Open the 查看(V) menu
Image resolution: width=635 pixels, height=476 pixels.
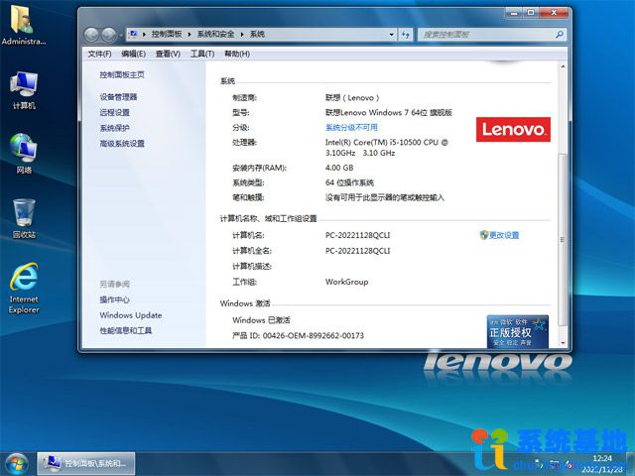[168, 54]
